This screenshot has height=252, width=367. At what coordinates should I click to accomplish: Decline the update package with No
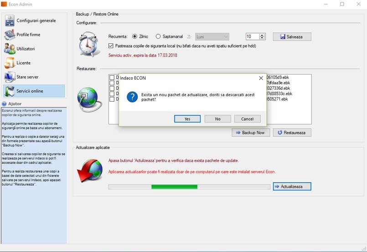pos(217,119)
